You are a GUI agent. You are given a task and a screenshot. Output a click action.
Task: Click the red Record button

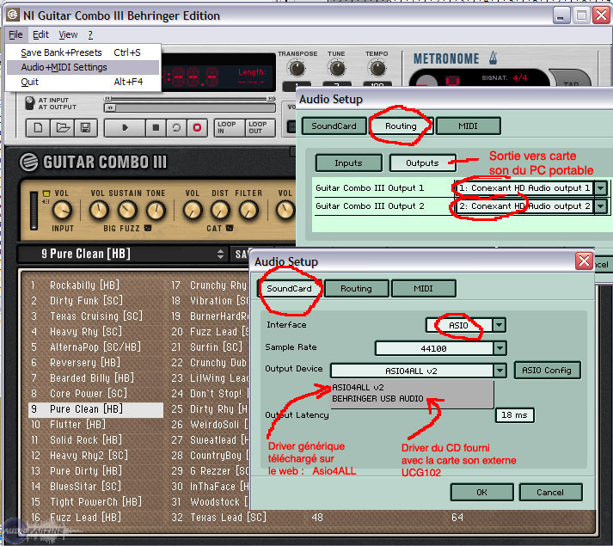[x=197, y=127]
